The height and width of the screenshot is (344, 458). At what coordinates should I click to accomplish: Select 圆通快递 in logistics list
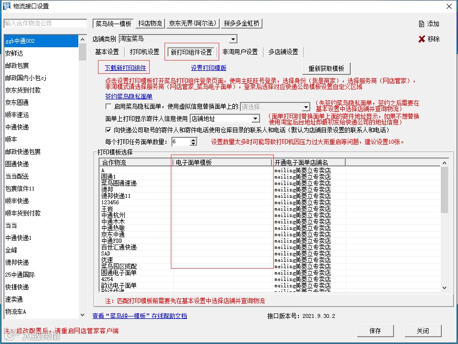pos(41,164)
